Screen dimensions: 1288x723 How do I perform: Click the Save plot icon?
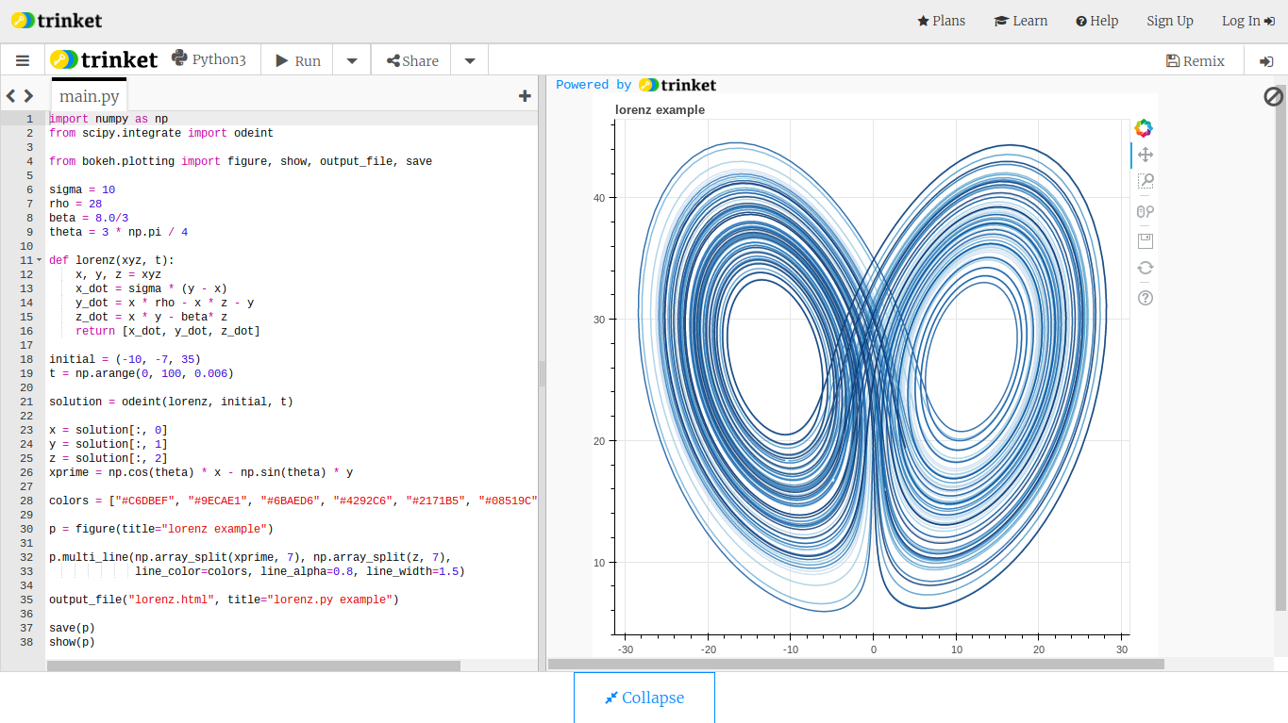1146,241
